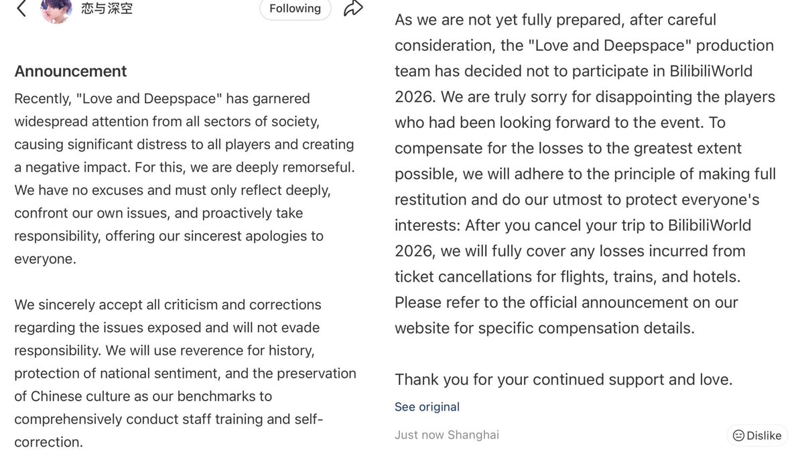Open the 恋与深空 profile avatar
804x452 pixels.
click(56, 10)
